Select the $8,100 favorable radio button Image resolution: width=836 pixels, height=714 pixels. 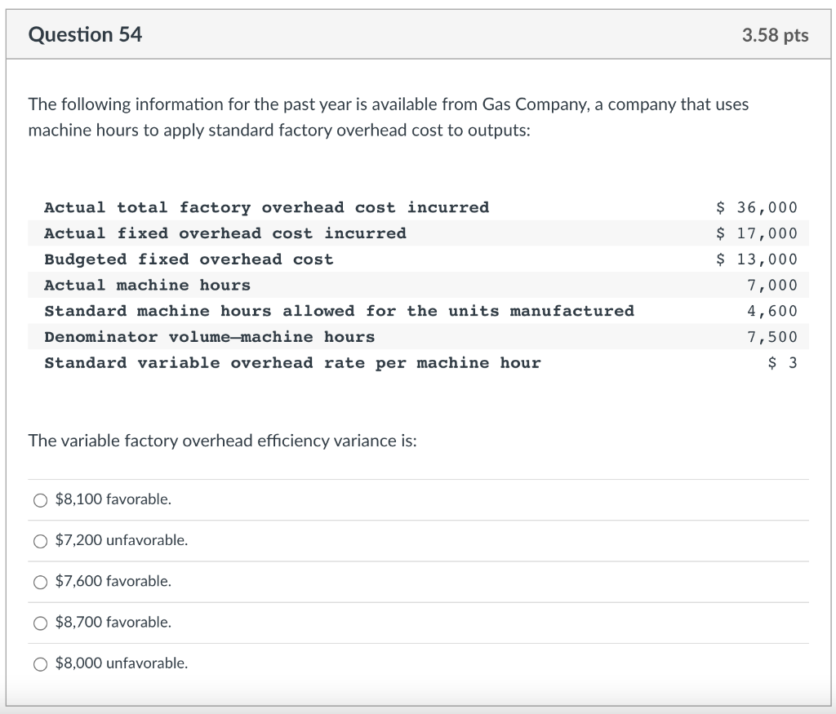(x=41, y=500)
